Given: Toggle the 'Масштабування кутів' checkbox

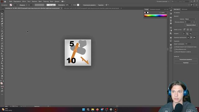Looking at the screenshot, I should click(x=175, y=49).
